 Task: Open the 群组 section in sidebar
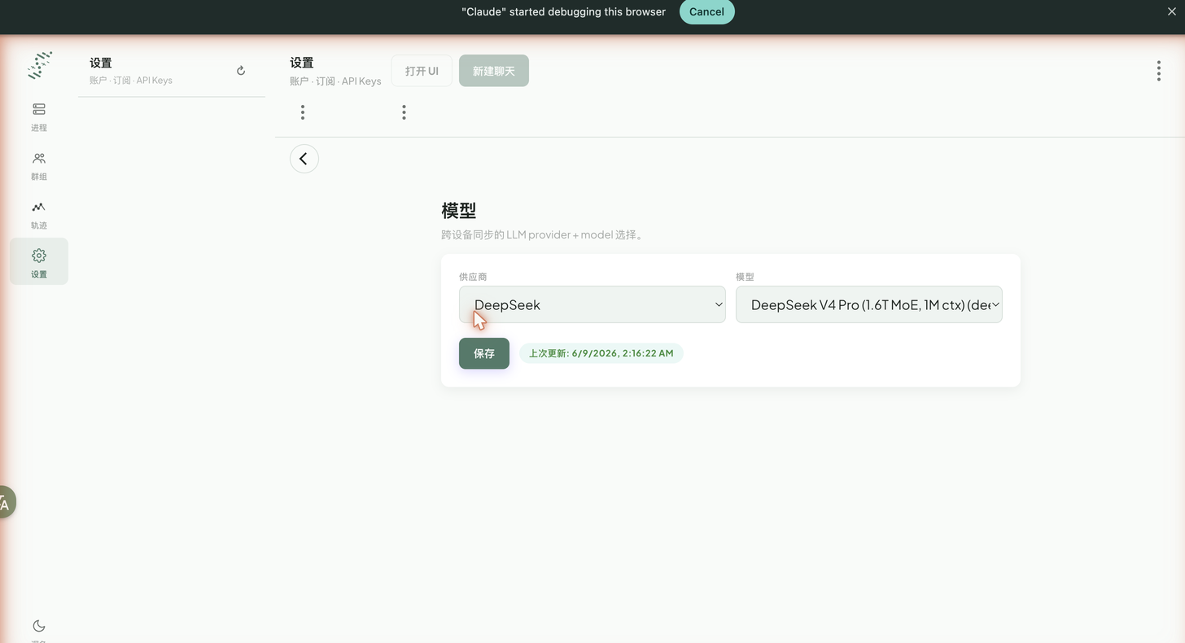[x=39, y=165]
